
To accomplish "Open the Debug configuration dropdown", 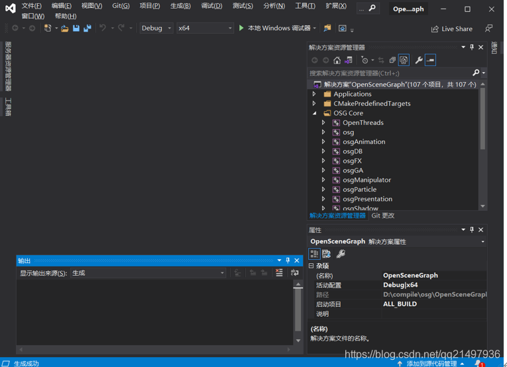I will [156, 28].
